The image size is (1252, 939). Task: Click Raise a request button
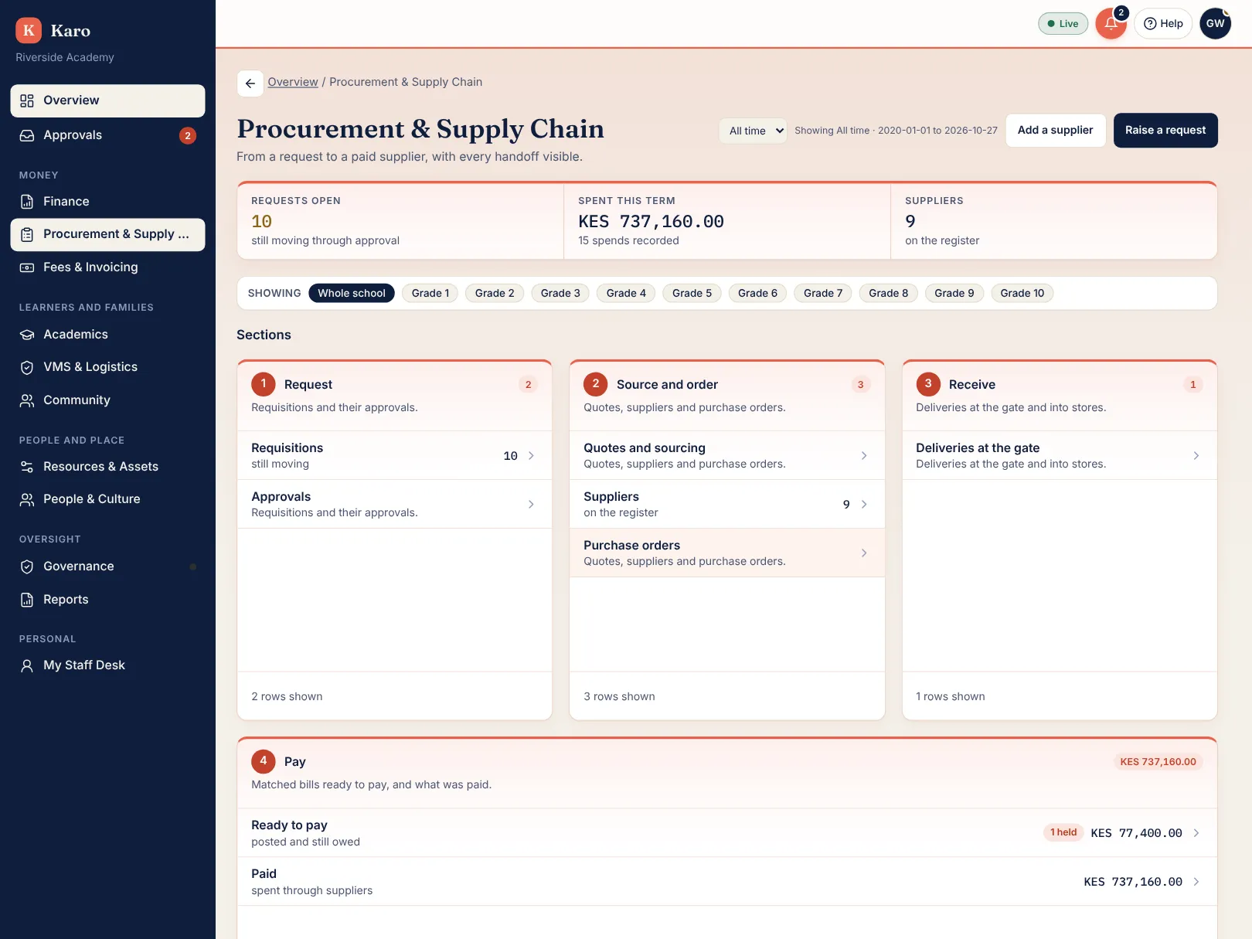tap(1165, 131)
